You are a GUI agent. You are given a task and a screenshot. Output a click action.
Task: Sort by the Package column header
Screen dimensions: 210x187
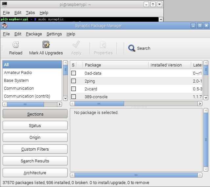[115, 65]
